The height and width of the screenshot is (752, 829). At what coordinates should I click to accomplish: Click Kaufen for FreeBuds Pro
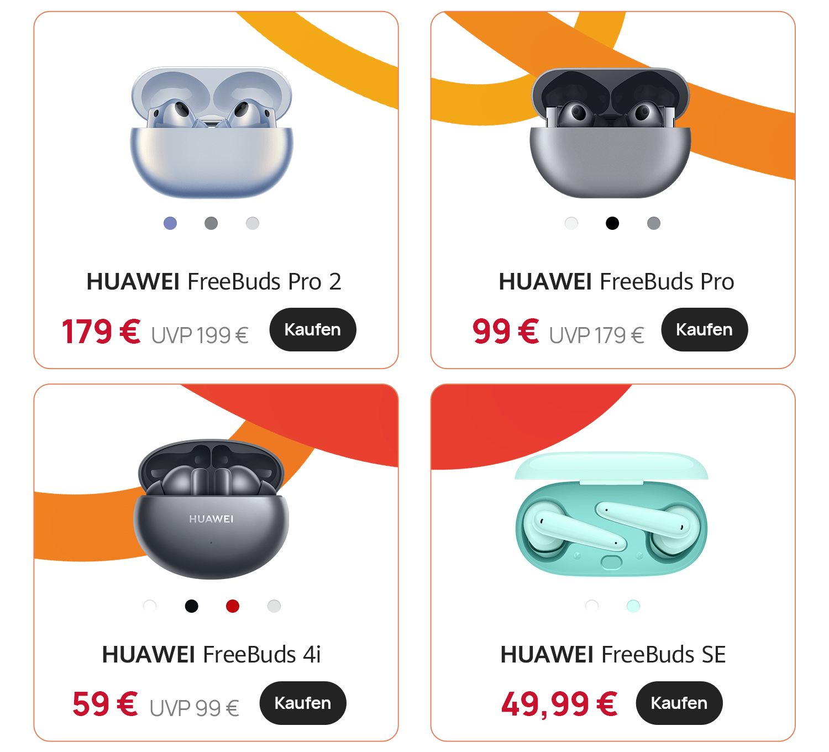click(x=705, y=329)
